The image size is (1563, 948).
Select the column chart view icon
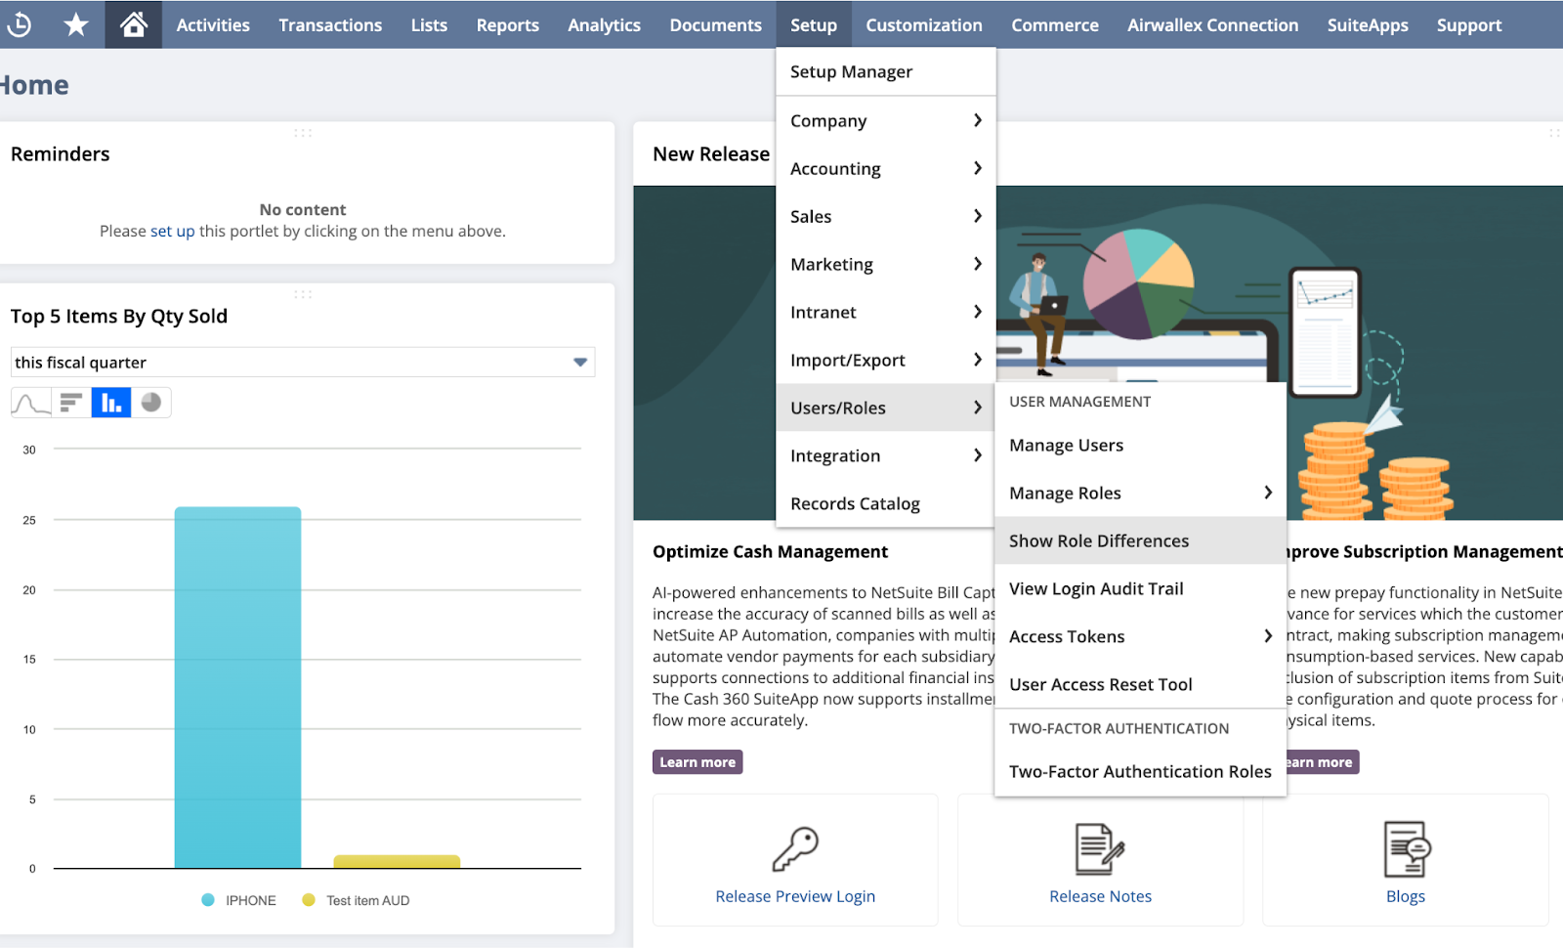[x=111, y=403]
